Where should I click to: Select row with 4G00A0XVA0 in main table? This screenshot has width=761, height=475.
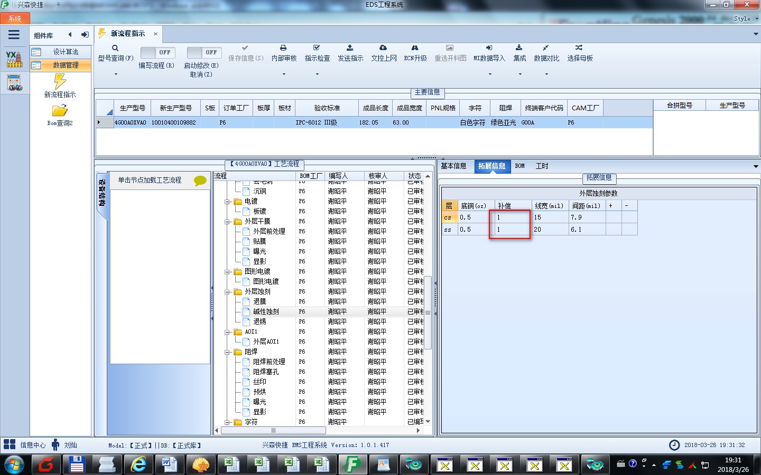coord(374,122)
